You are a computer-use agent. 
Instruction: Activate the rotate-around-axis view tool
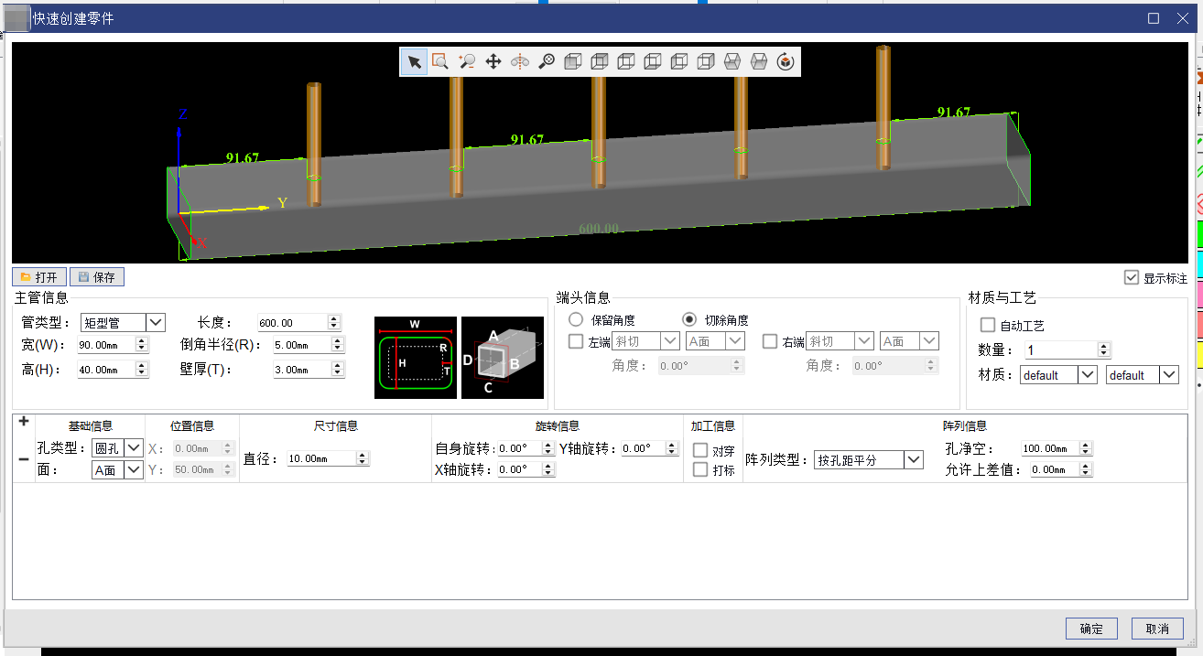pos(520,61)
